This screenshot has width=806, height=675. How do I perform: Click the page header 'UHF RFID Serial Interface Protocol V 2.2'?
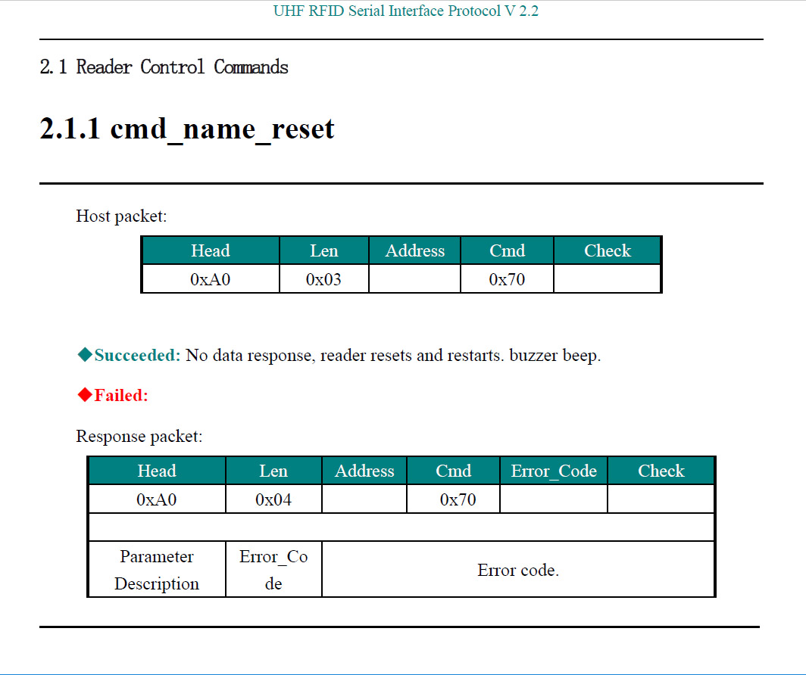point(405,11)
